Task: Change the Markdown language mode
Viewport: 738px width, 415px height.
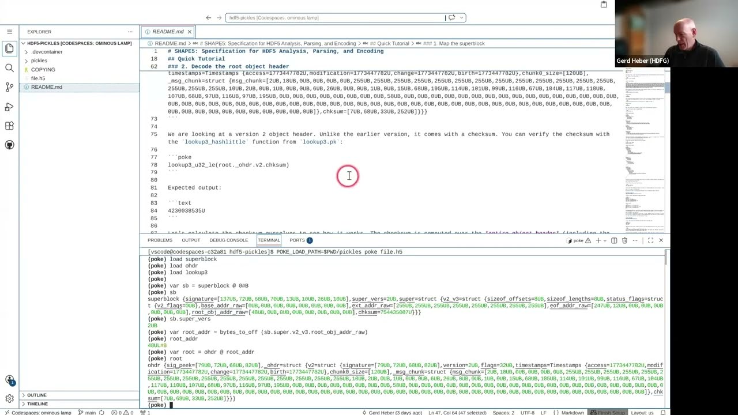Action: tap(573, 413)
